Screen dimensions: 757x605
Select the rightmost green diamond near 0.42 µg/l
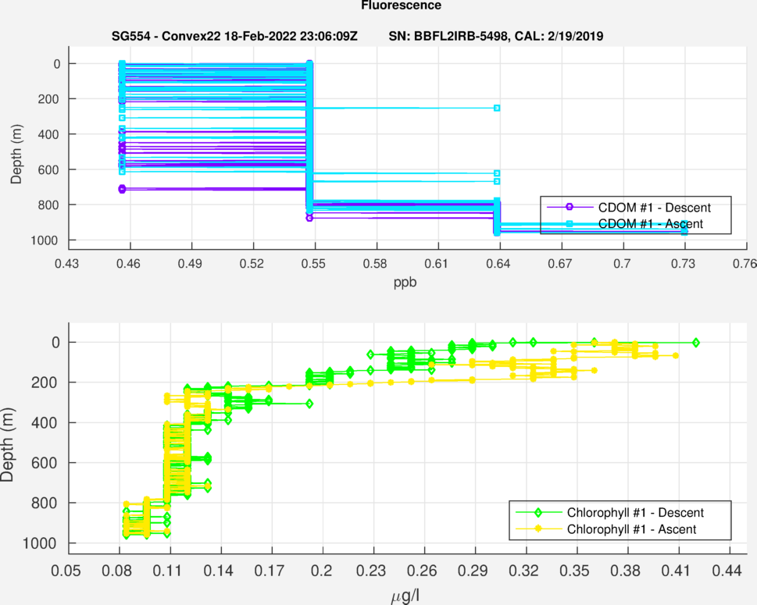pyautogui.click(x=696, y=343)
